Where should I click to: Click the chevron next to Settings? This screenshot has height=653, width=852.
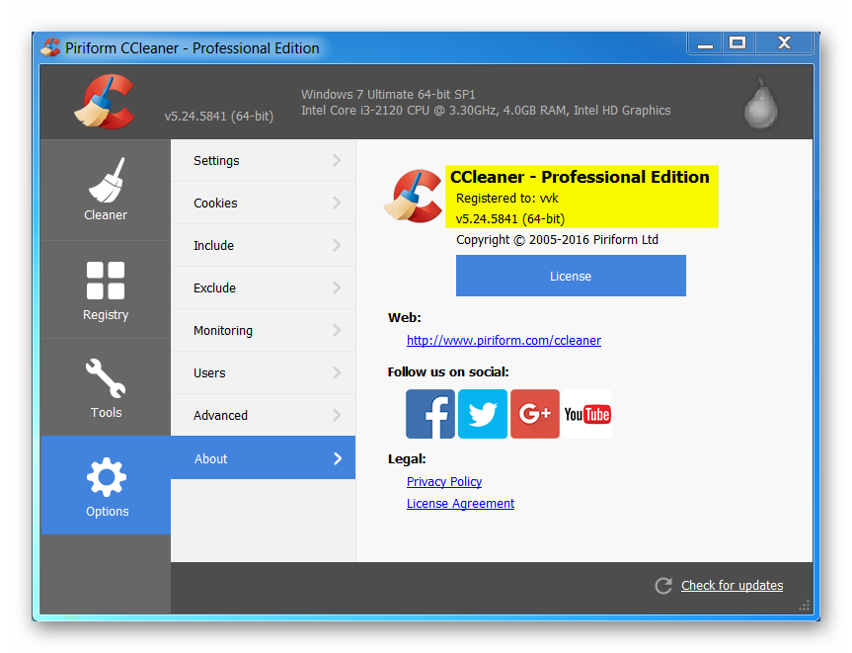click(x=337, y=160)
